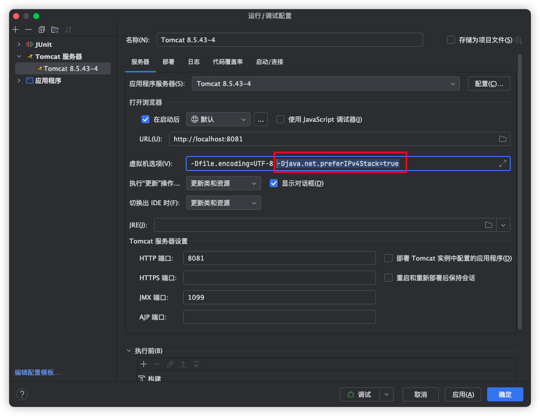This screenshot has width=540, height=416.
Task: Click the Tomcat 服务器 cat icon
Action: pos(30,56)
